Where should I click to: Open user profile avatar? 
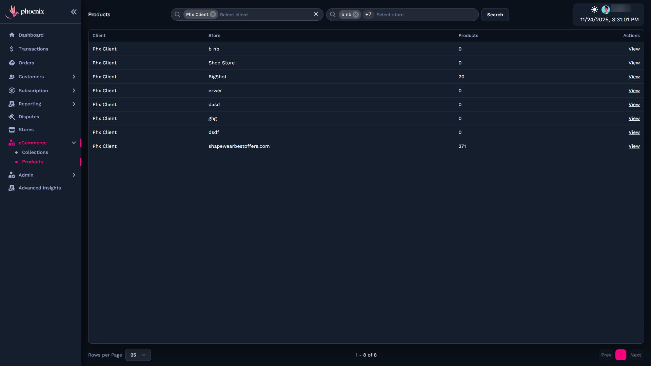(606, 9)
